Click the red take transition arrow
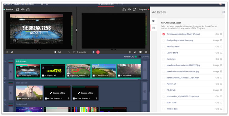229x116 pixels. pos(98,52)
